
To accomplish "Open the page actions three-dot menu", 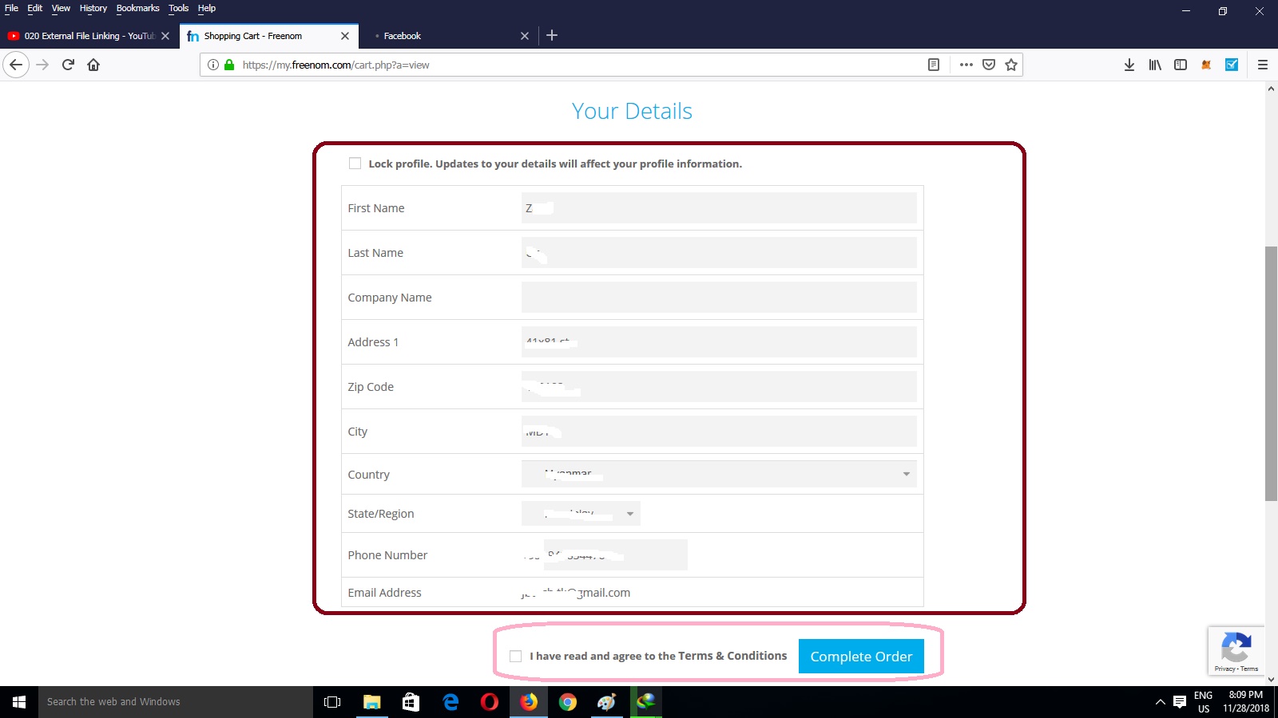I will (x=966, y=65).
